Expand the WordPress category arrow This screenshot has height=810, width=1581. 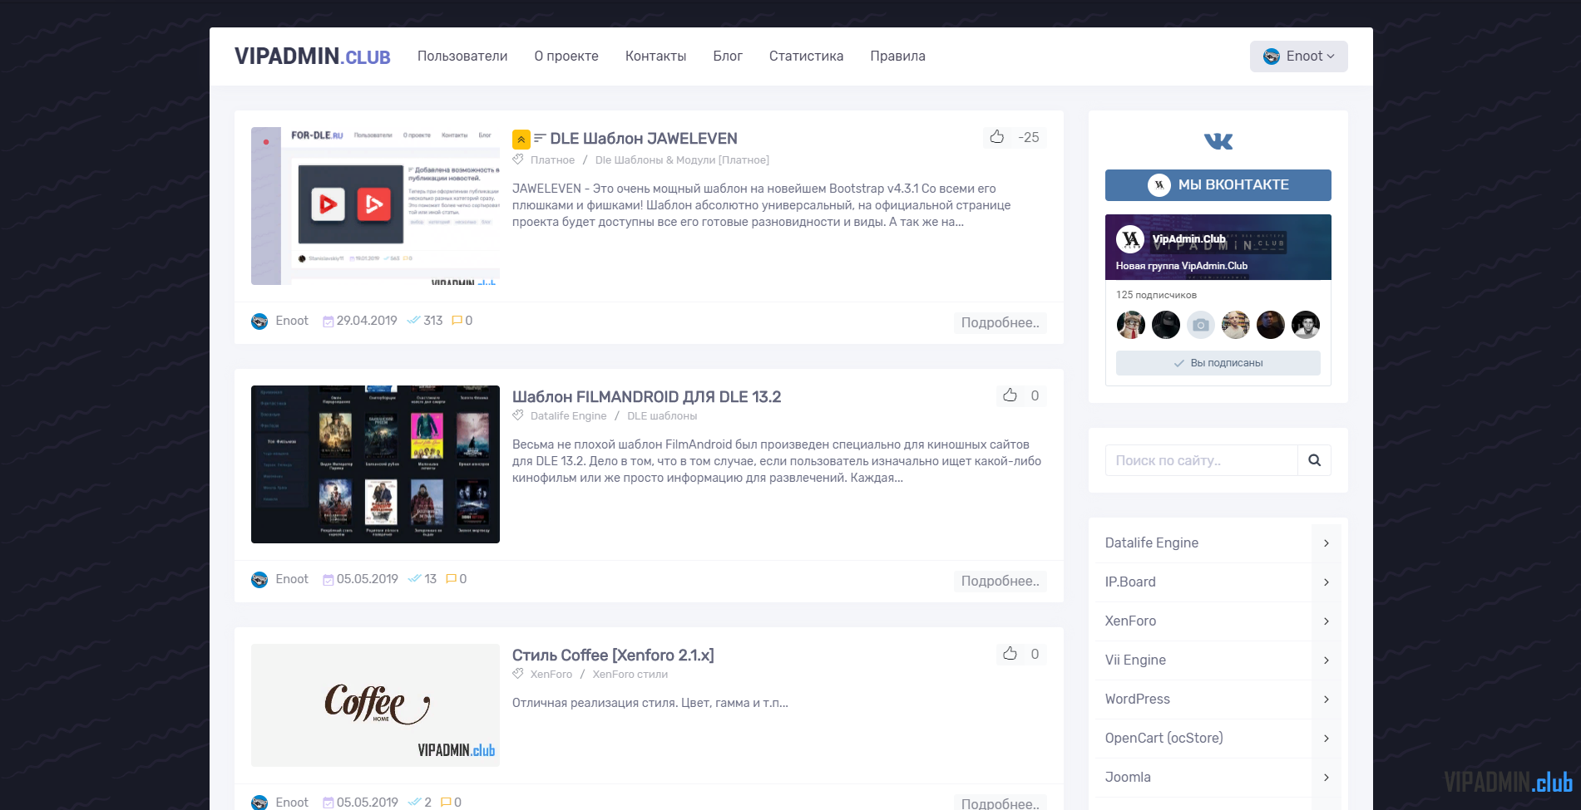click(1326, 700)
